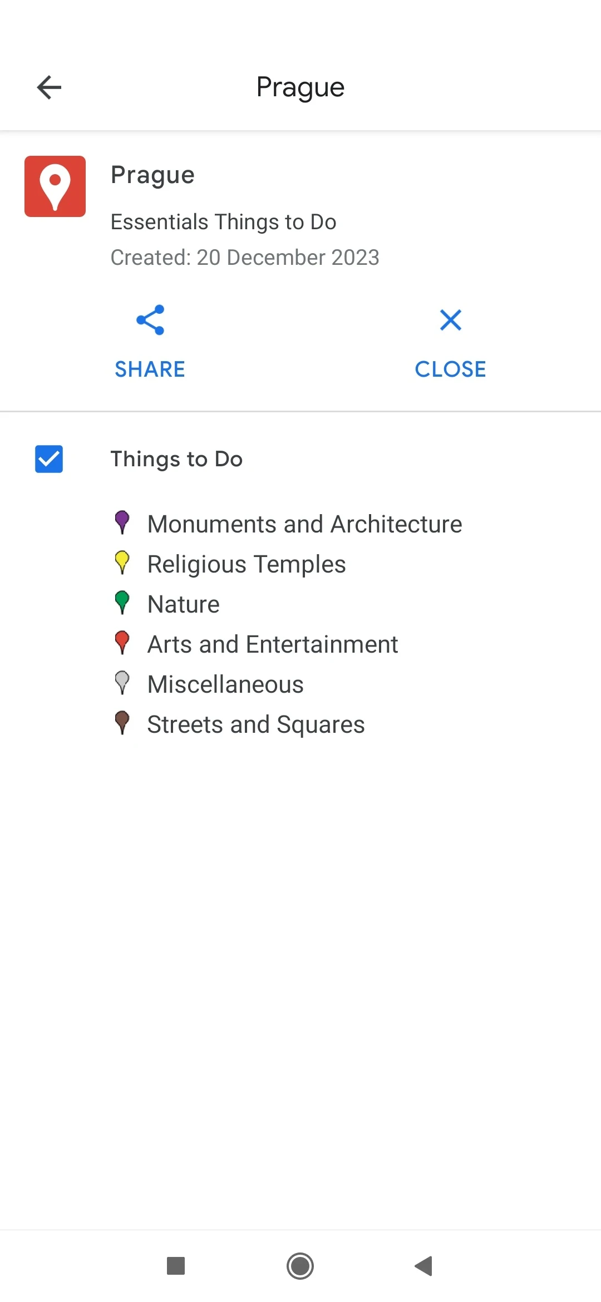The image size is (601, 1302).
Task: Click the gray Miscellaneous pin icon
Action: coord(122,682)
